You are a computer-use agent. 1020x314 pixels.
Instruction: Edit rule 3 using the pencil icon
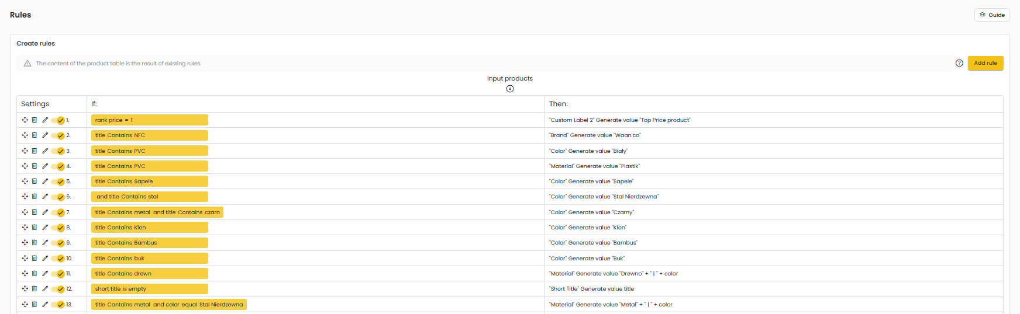coord(45,151)
